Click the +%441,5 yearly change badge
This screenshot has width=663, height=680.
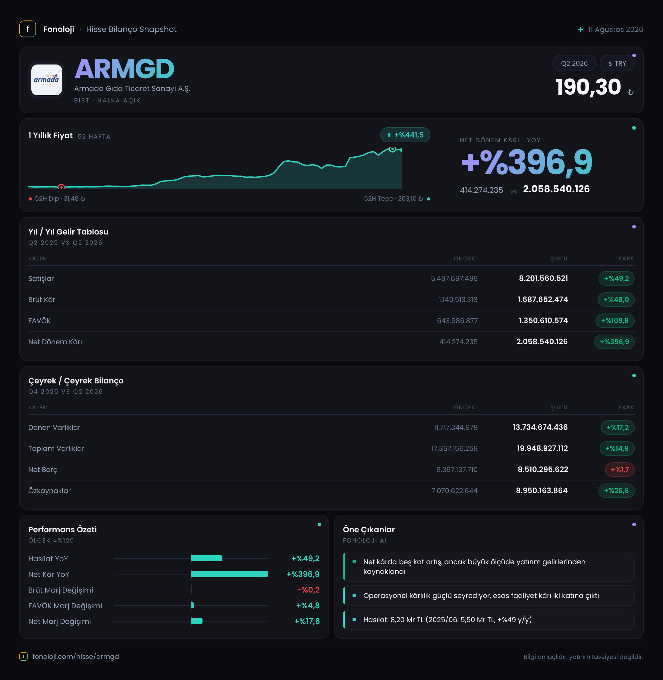[405, 135]
